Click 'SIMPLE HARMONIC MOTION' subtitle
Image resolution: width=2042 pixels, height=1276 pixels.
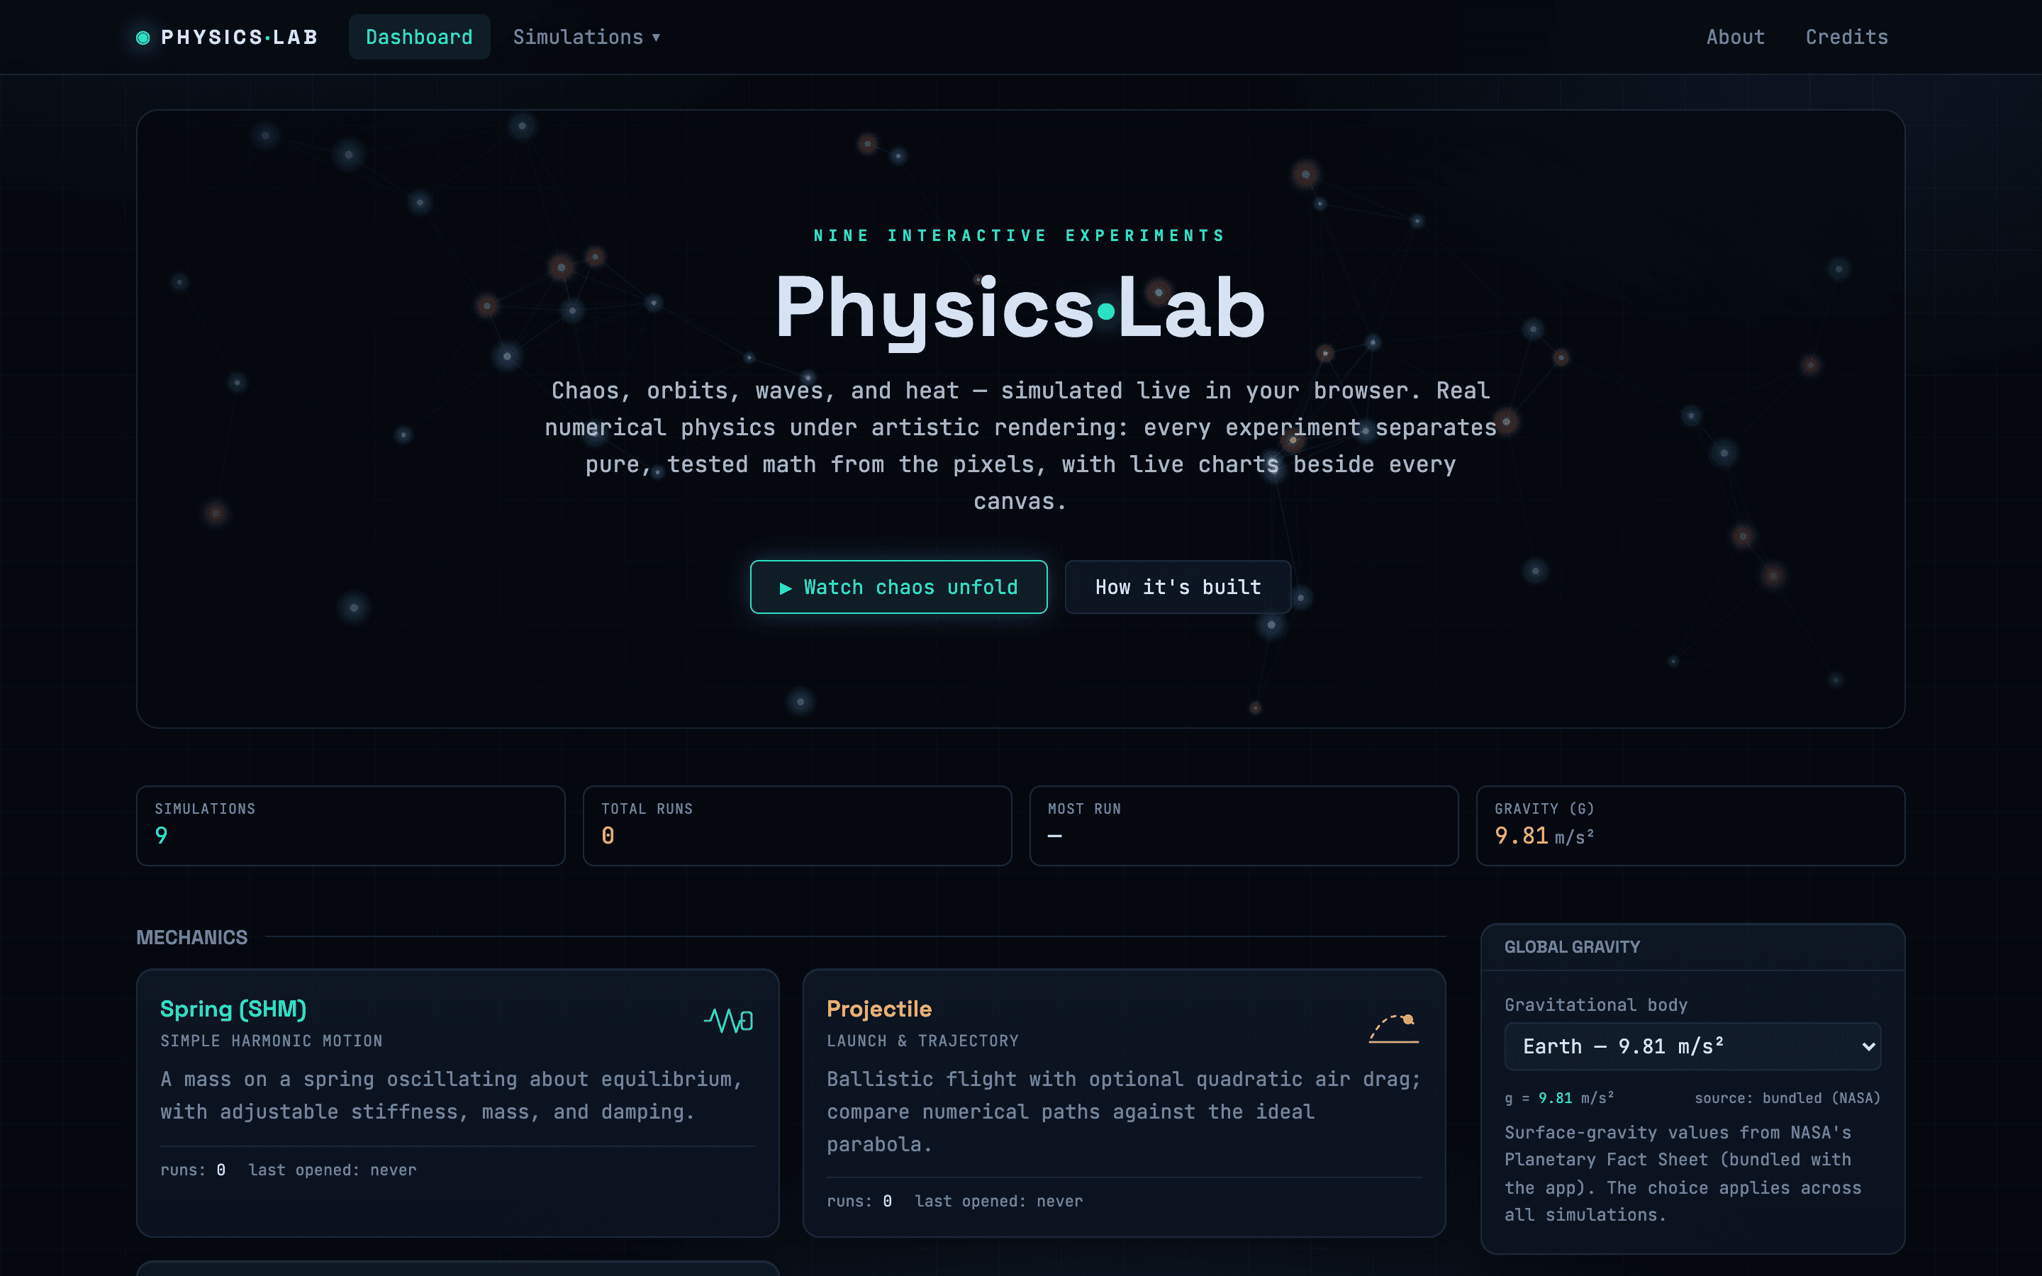(272, 1041)
